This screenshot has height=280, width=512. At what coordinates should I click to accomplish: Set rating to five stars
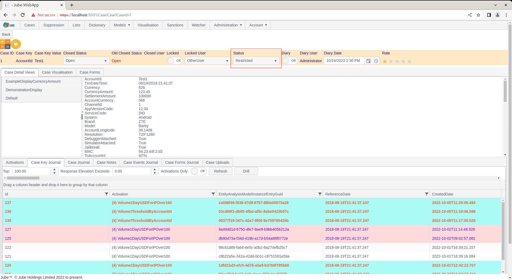409,61
